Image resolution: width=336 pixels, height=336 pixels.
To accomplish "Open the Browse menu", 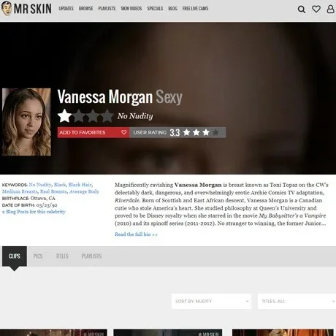I will tap(85, 9).
